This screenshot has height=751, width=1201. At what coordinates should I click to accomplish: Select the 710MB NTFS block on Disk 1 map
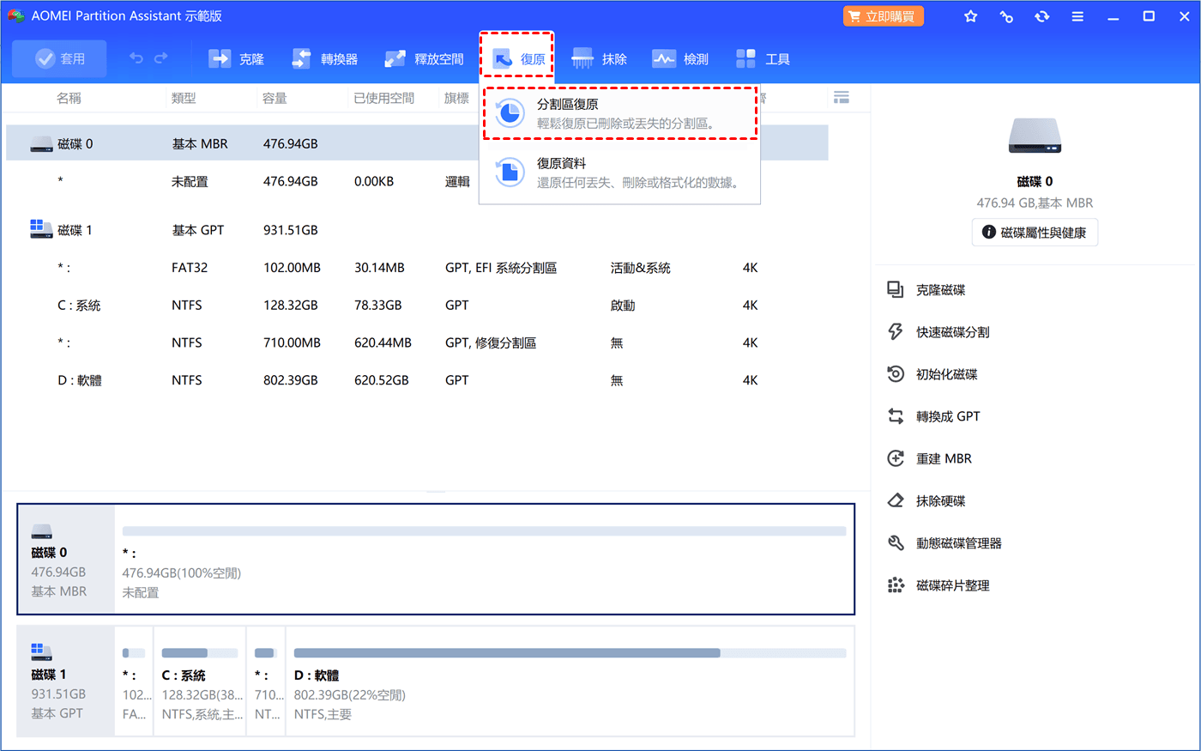266,681
